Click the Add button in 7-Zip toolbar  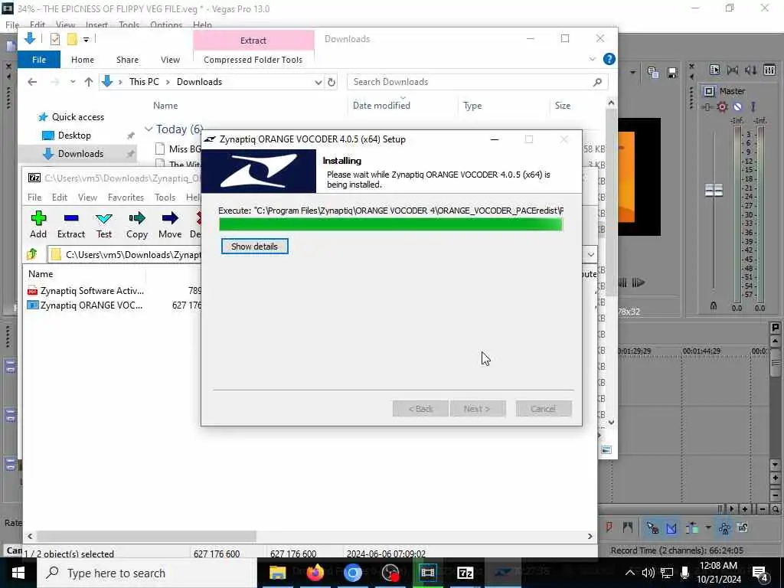click(38, 224)
